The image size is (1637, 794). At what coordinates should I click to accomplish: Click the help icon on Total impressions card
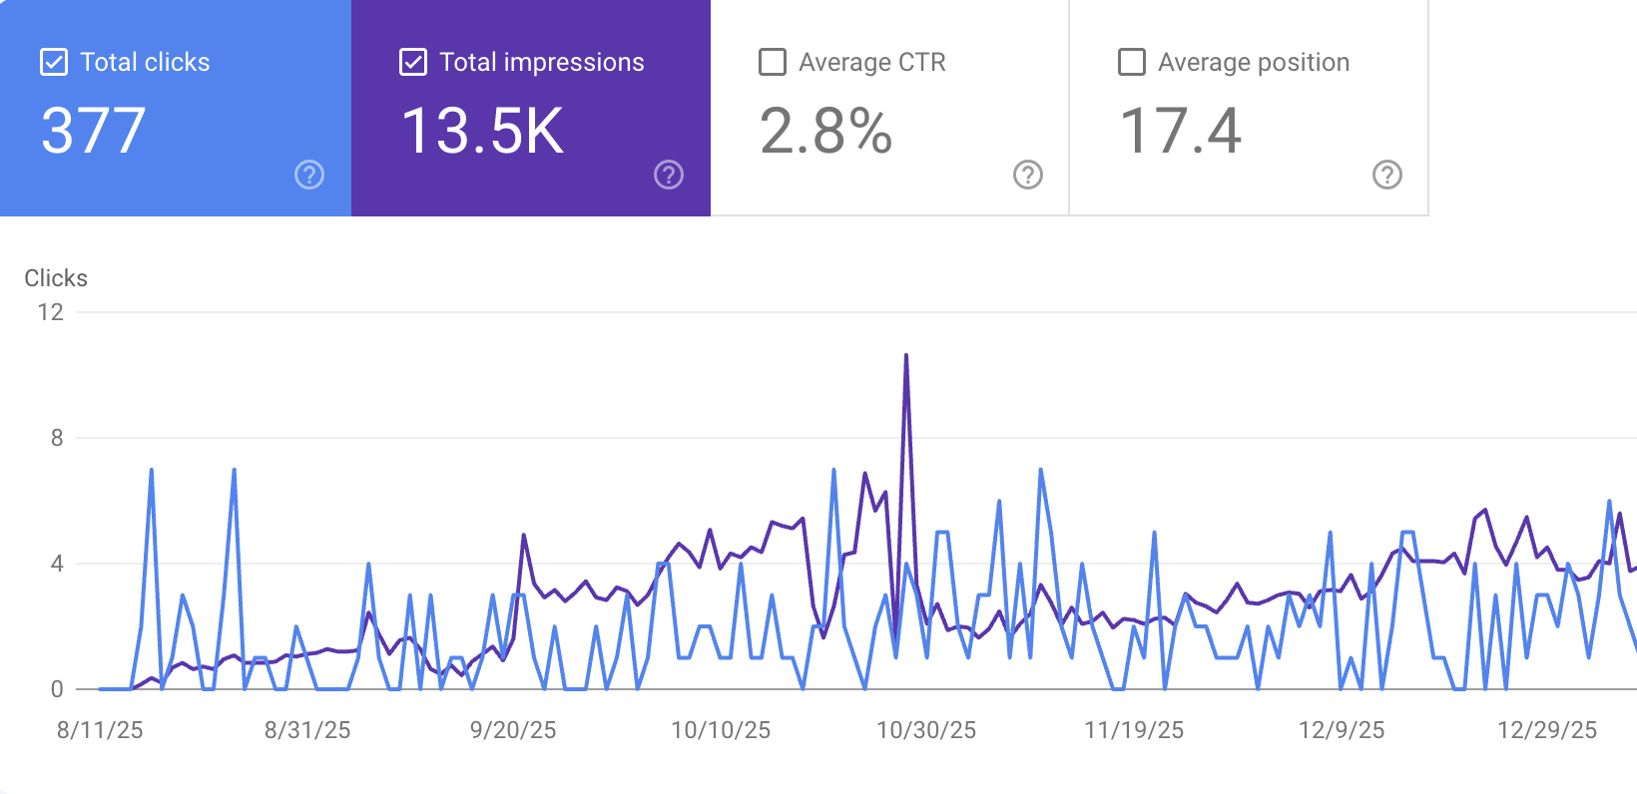tap(669, 175)
